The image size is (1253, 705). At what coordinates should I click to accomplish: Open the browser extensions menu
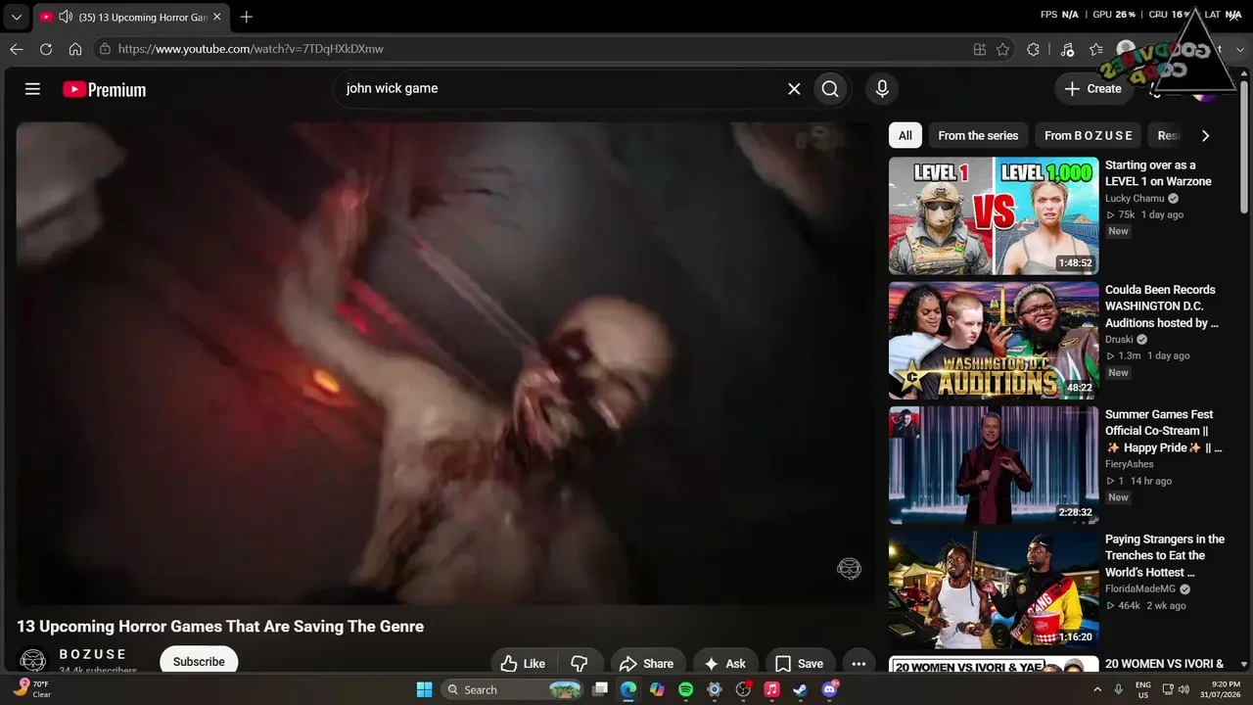point(1033,49)
